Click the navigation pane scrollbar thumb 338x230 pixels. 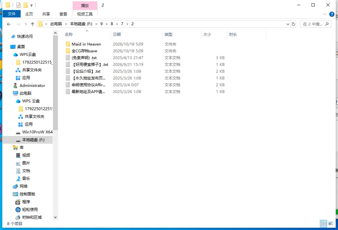click(55, 83)
